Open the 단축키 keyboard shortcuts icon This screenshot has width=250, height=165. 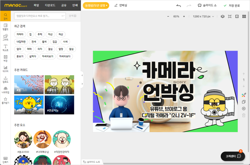click(5, 160)
